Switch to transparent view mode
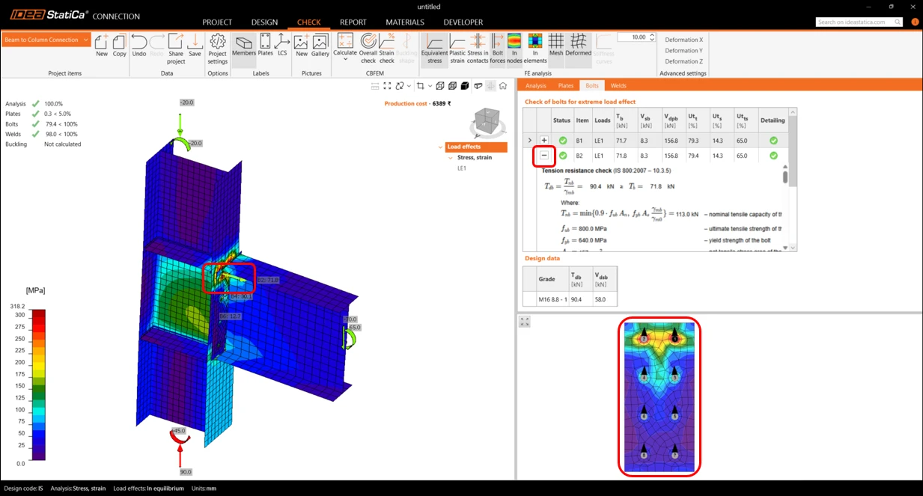The width and height of the screenshot is (923, 496). point(452,86)
